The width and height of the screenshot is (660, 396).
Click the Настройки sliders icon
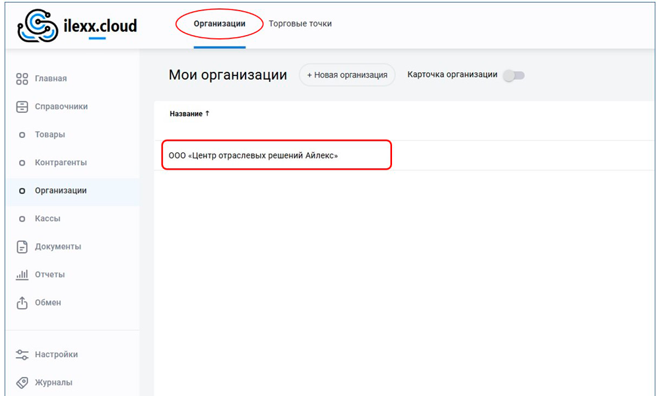[x=22, y=354]
